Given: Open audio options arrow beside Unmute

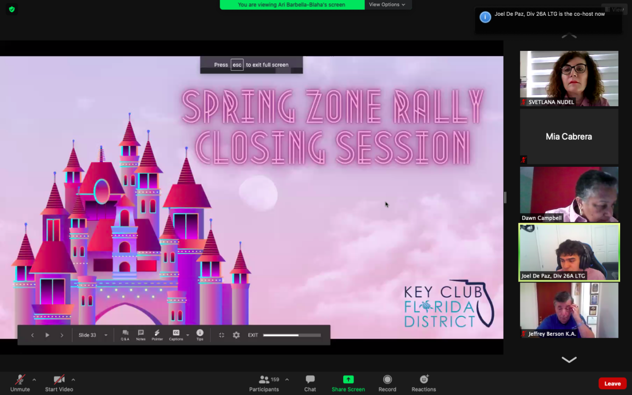Looking at the screenshot, I should [x=34, y=380].
